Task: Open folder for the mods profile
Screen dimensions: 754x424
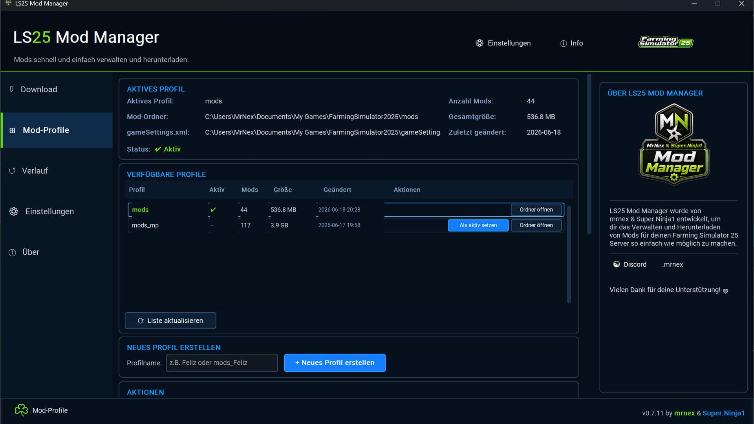Action: click(x=536, y=210)
